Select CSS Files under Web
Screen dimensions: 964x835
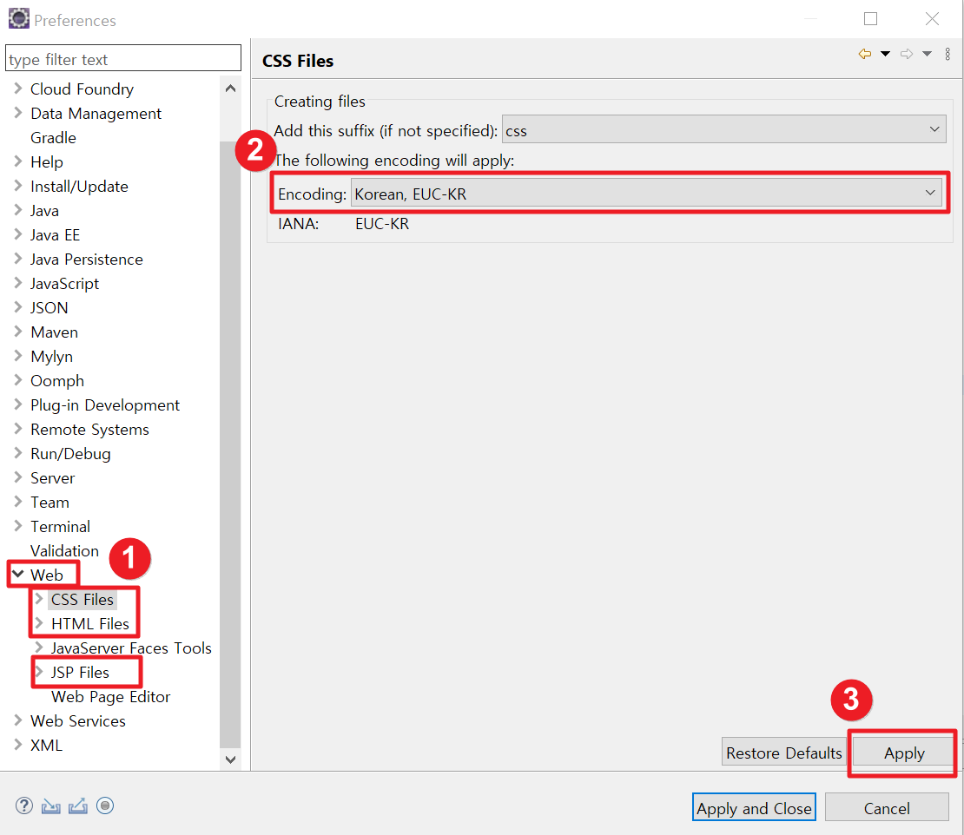[x=83, y=599]
